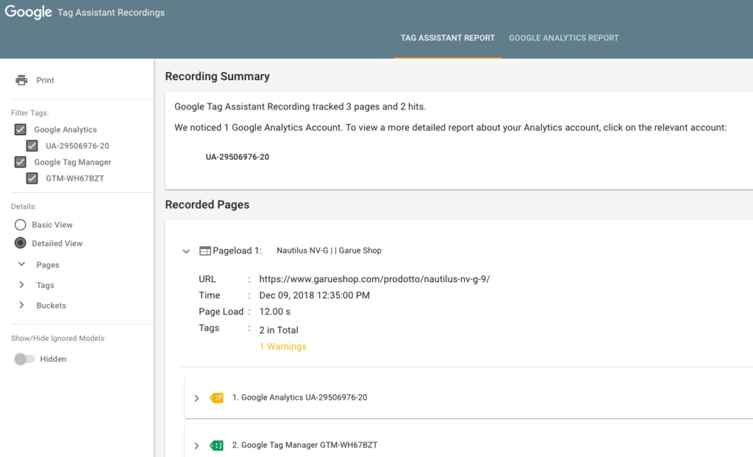Uncheck the GTM-WH67BZT filter checkbox
This screenshot has height=457, width=753.
tap(32, 178)
